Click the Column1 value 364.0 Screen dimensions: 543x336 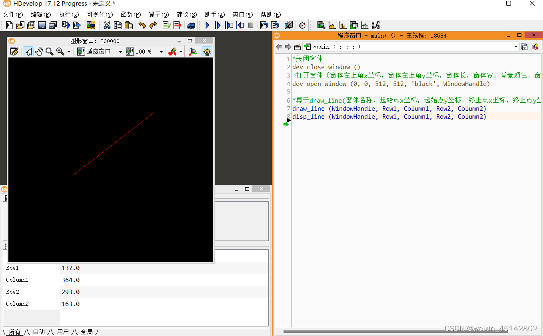(x=71, y=280)
